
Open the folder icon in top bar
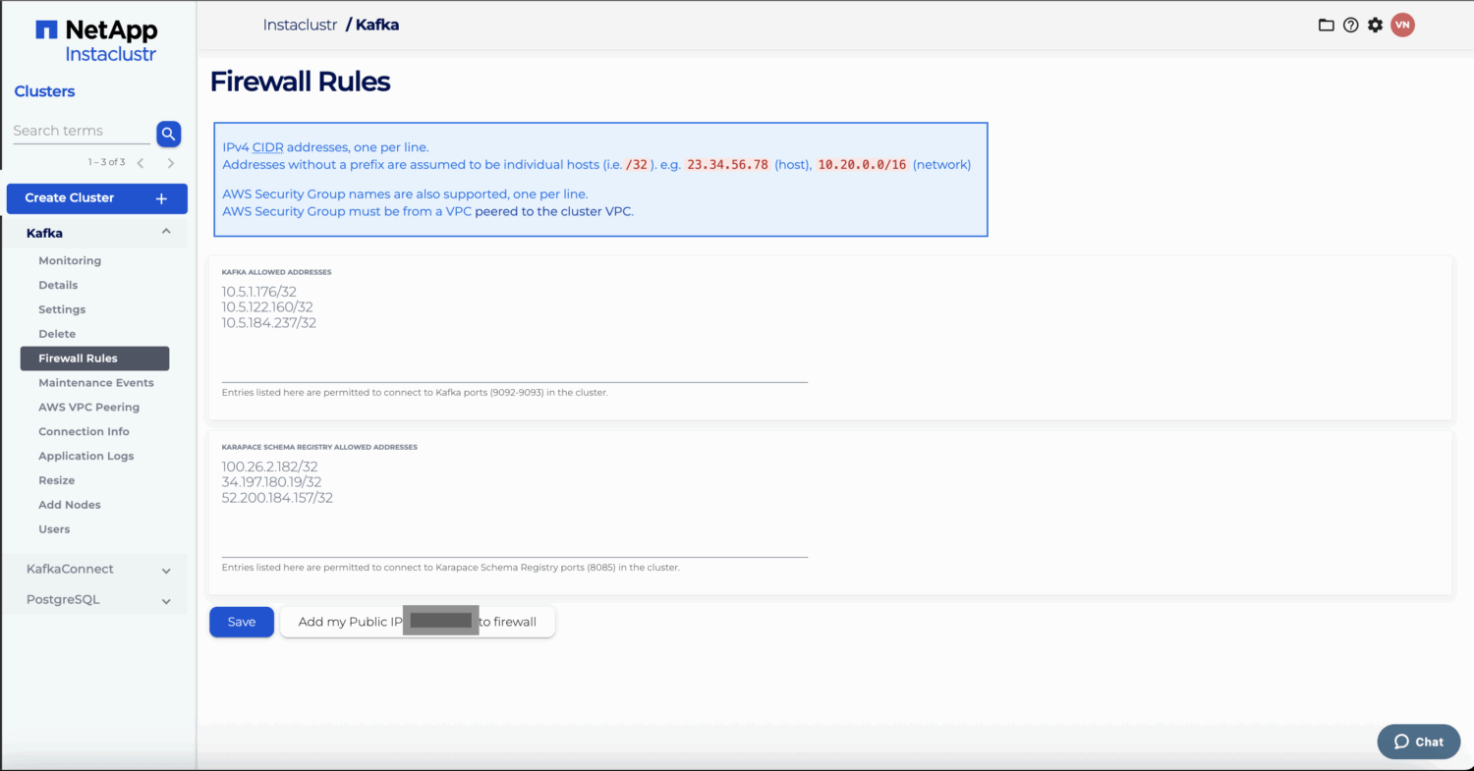click(1326, 26)
